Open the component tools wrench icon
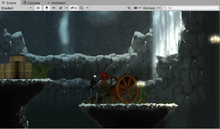The height and width of the screenshot is (129, 220). tap(129, 8)
